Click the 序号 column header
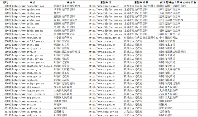This screenshot has height=117, width=198. [6, 2]
